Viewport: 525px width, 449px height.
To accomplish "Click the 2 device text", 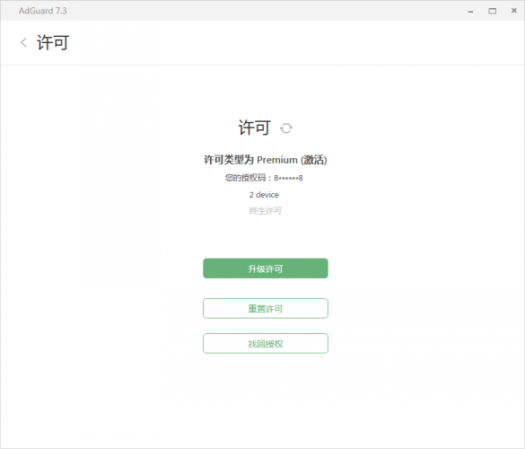I will click(264, 195).
